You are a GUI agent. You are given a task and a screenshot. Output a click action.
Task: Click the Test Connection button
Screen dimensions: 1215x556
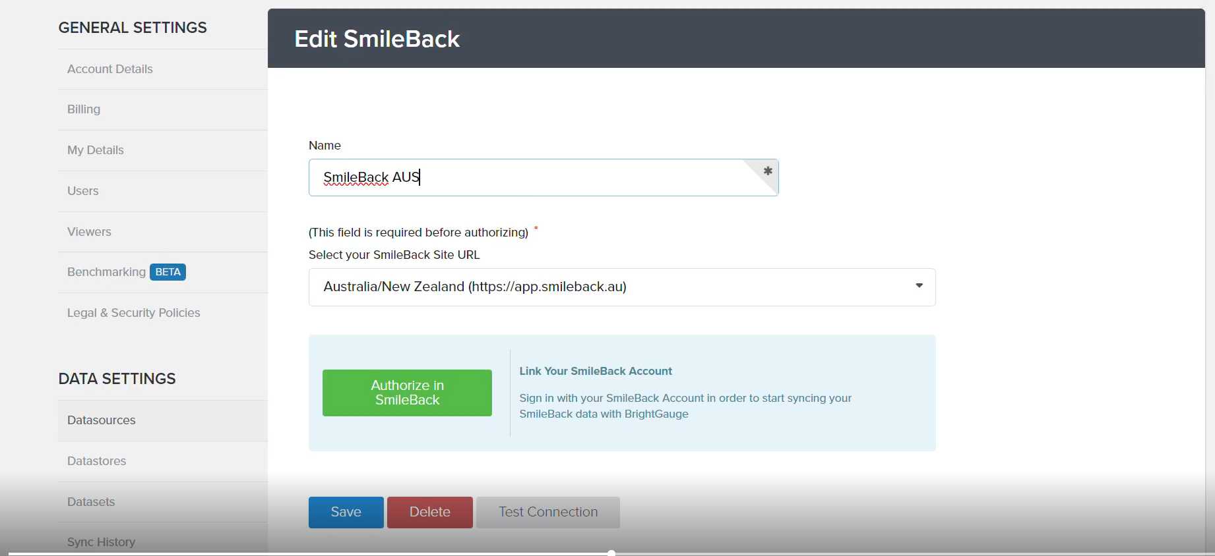coord(548,512)
